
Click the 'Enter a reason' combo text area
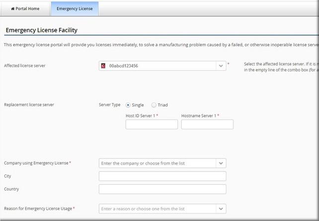click(157, 209)
